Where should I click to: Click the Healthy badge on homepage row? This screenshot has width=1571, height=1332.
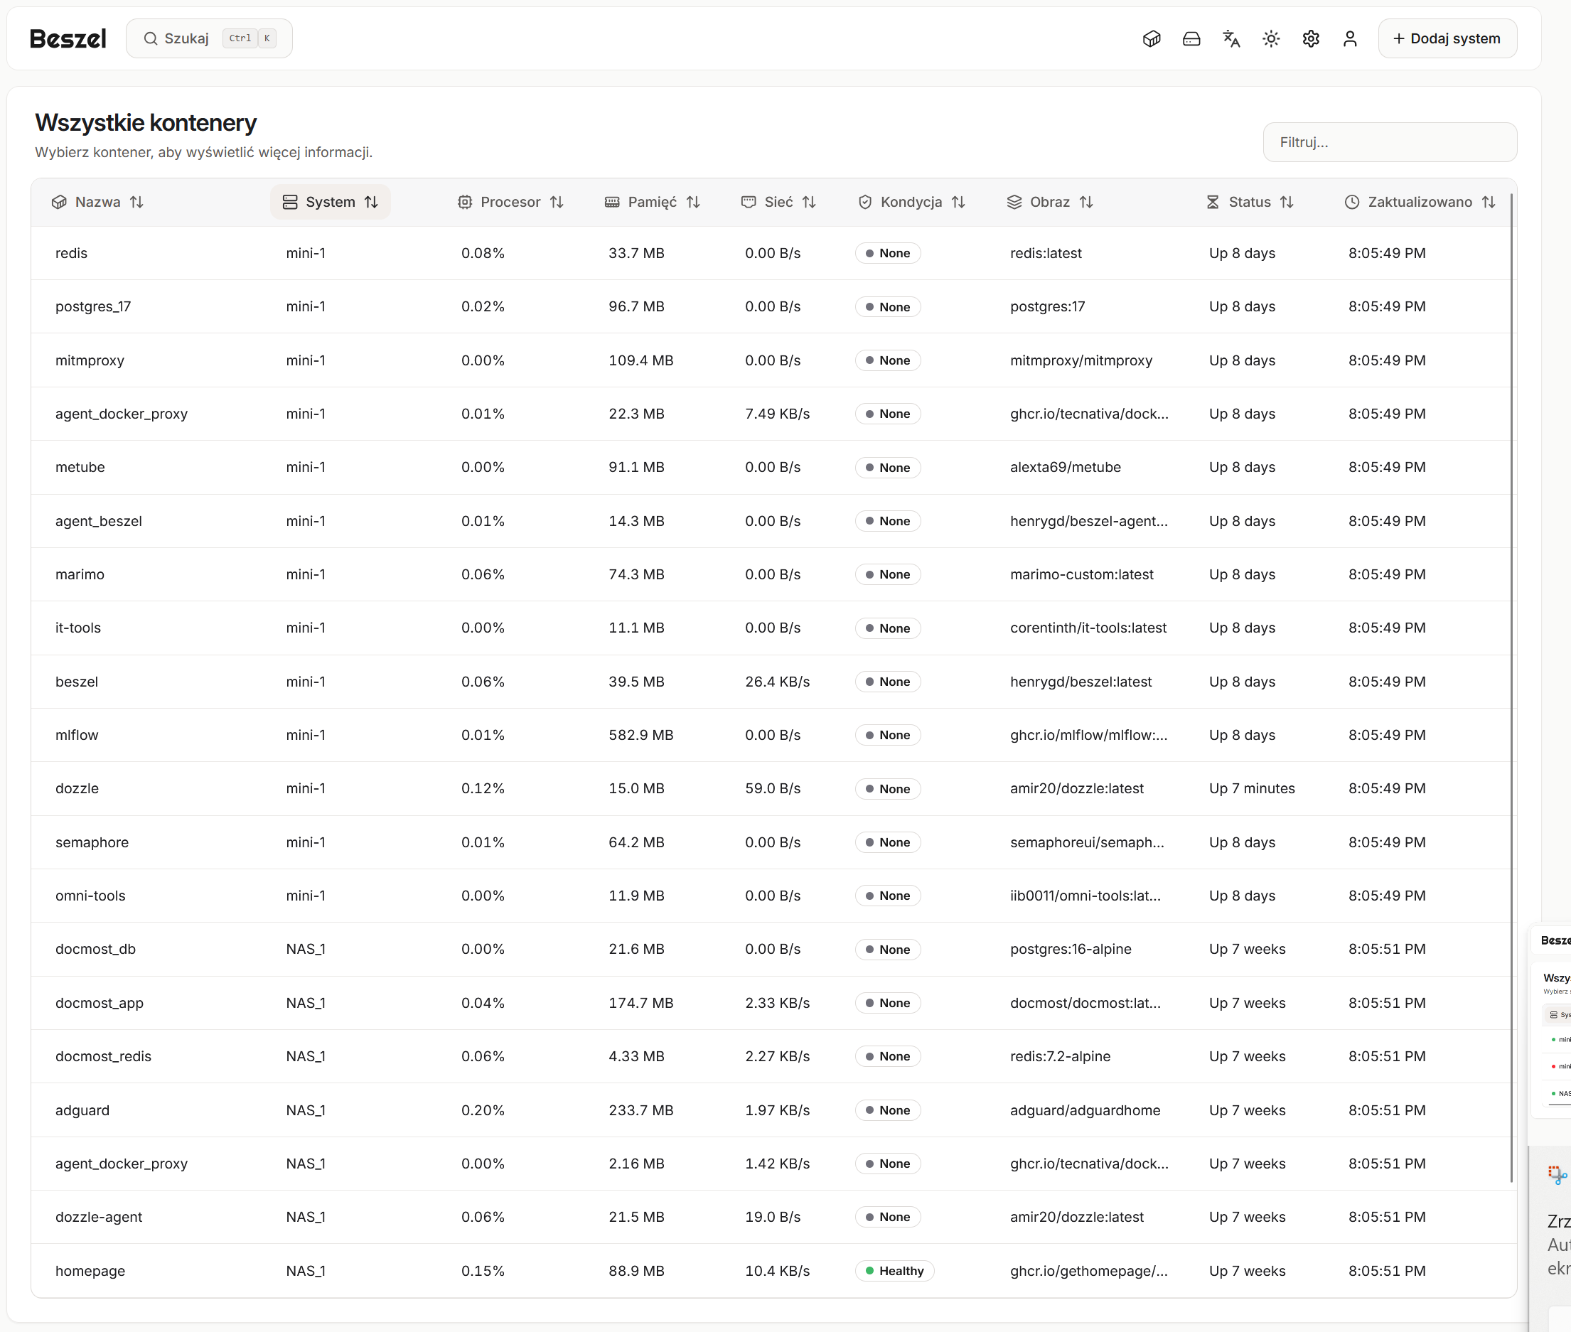pos(894,1271)
